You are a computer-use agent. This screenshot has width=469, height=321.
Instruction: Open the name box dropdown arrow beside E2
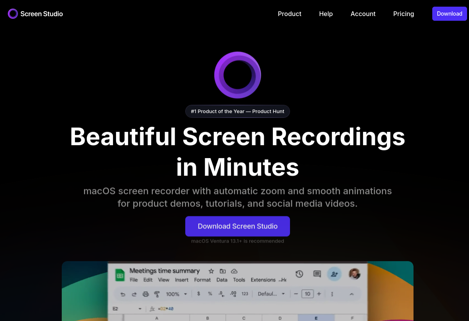pyautogui.click(x=140, y=309)
